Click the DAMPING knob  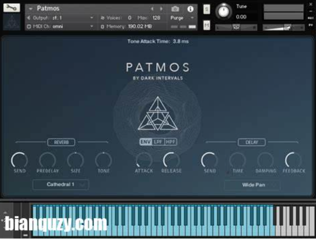coord(266,160)
